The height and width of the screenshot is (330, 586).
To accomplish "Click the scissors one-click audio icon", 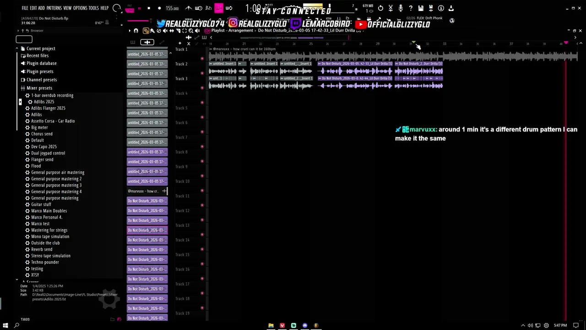I will click(391, 8).
